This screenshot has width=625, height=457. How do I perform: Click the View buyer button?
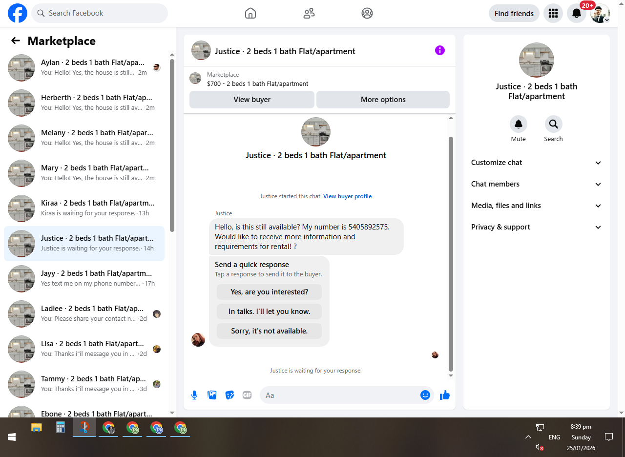coord(252,99)
